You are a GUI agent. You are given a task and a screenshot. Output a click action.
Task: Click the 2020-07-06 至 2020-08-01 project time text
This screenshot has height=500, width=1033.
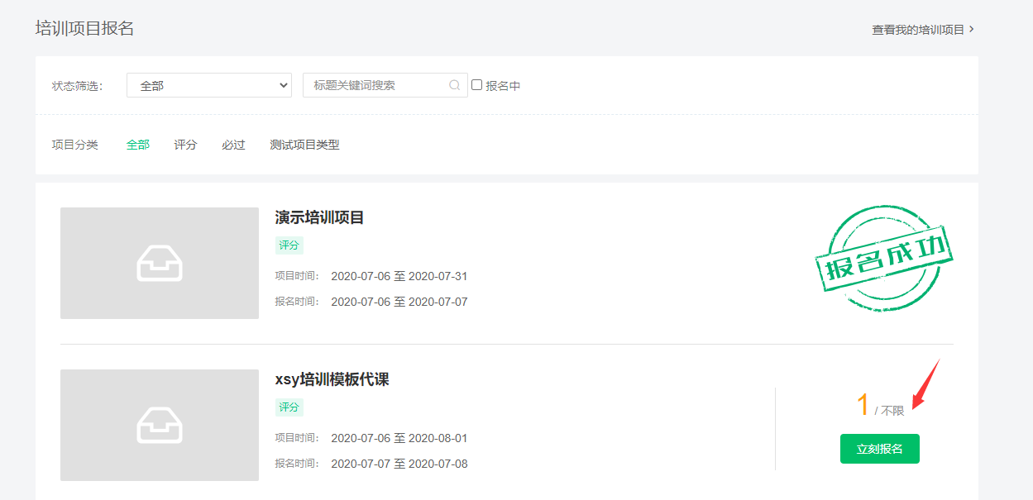399,438
